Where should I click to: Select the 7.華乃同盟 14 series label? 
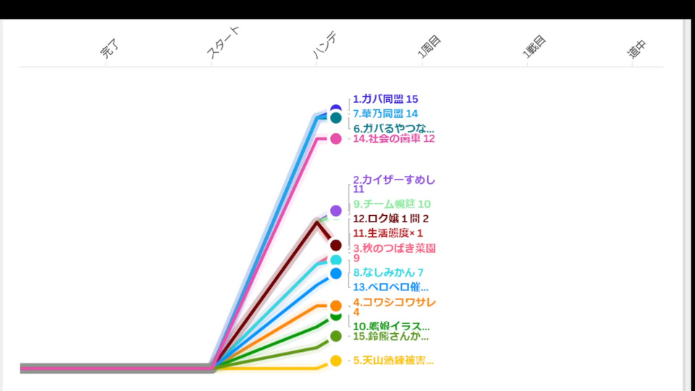point(385,114)
